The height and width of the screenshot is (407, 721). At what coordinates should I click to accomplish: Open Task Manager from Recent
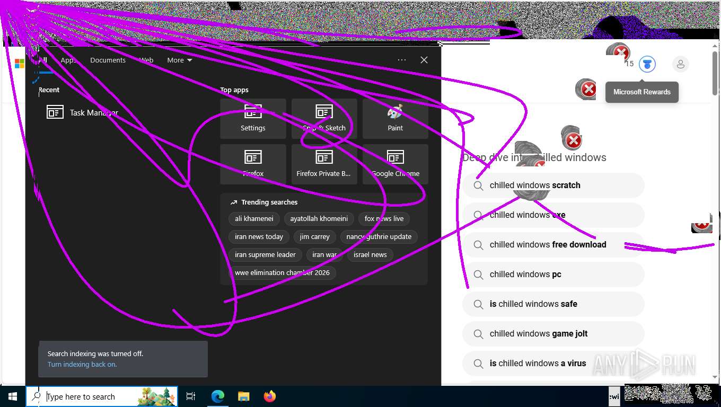(82, 112)
